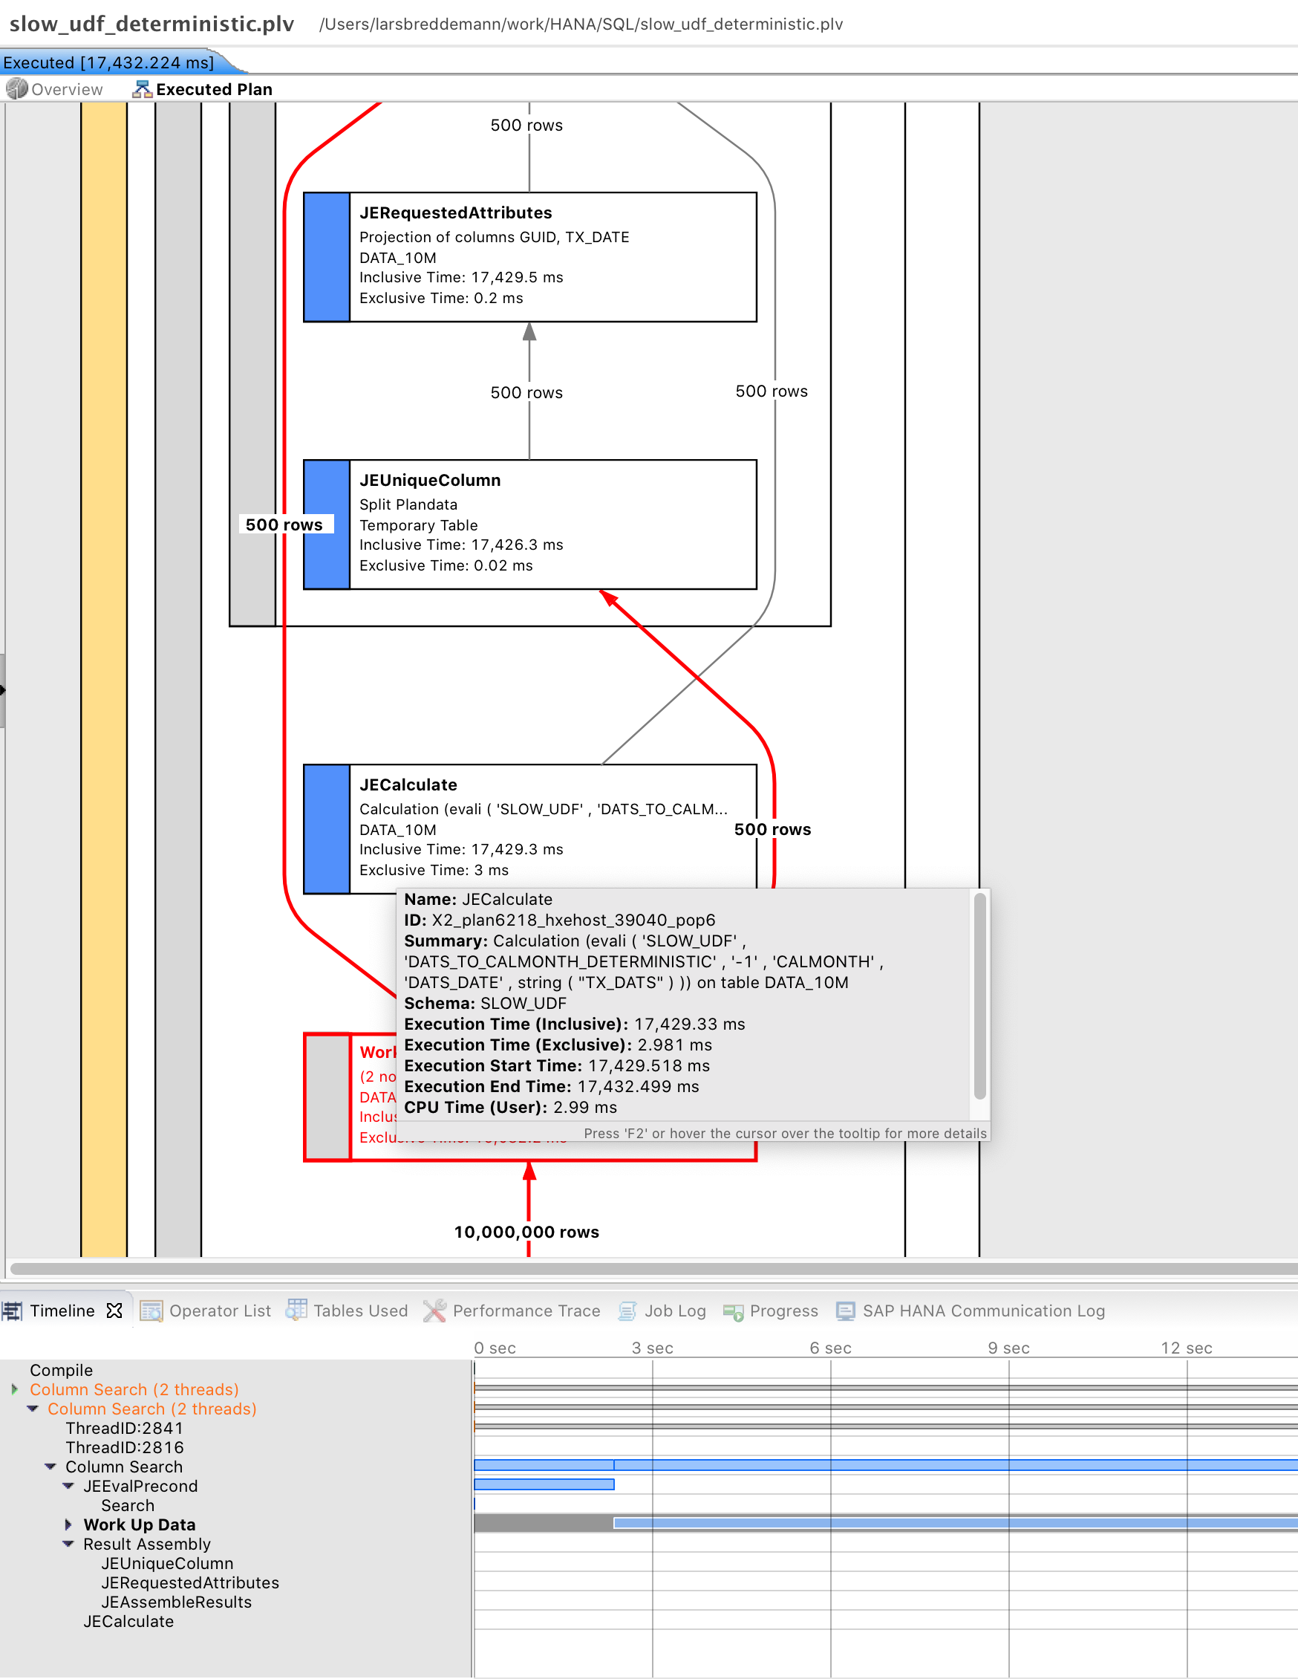Click the Progress icon
The width and height of the screenshot is (1298, 1679).
click(733, 1312)
